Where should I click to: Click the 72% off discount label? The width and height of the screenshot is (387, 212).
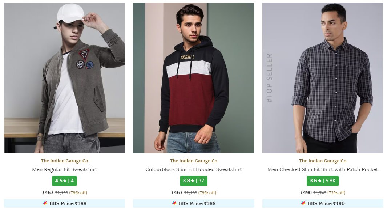click(336, 193)
